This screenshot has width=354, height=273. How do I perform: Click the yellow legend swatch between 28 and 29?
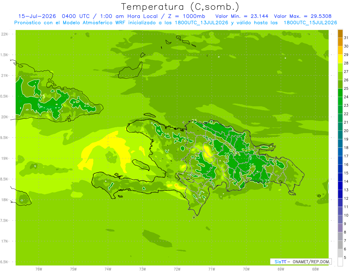[340, 59]
